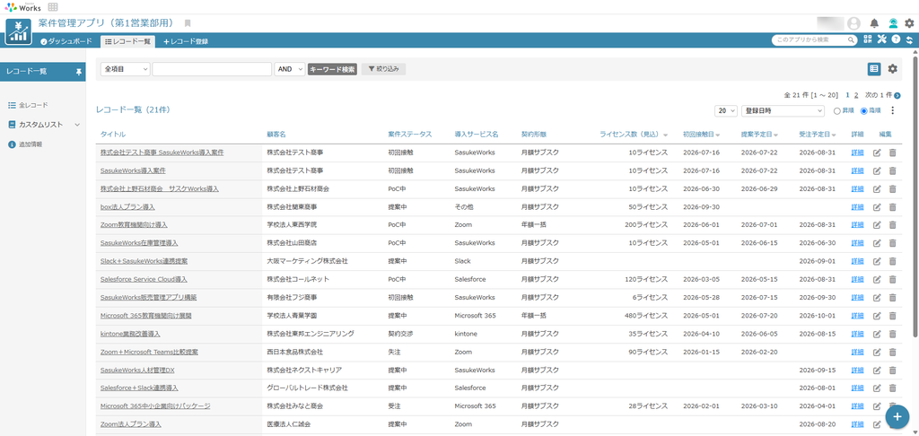Click the 絞り込み filter button

(383, 69)
